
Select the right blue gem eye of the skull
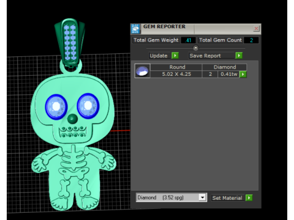click(88, 106)
